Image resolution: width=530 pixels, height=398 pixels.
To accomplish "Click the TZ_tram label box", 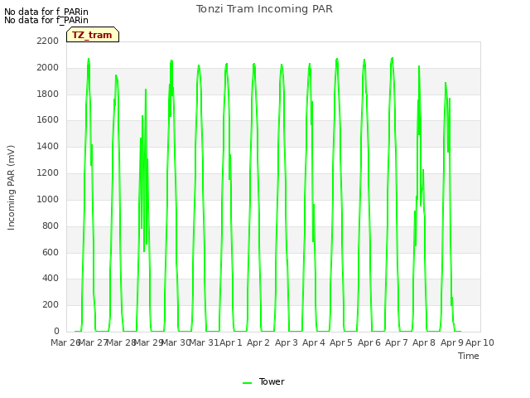I will (93, 35).
